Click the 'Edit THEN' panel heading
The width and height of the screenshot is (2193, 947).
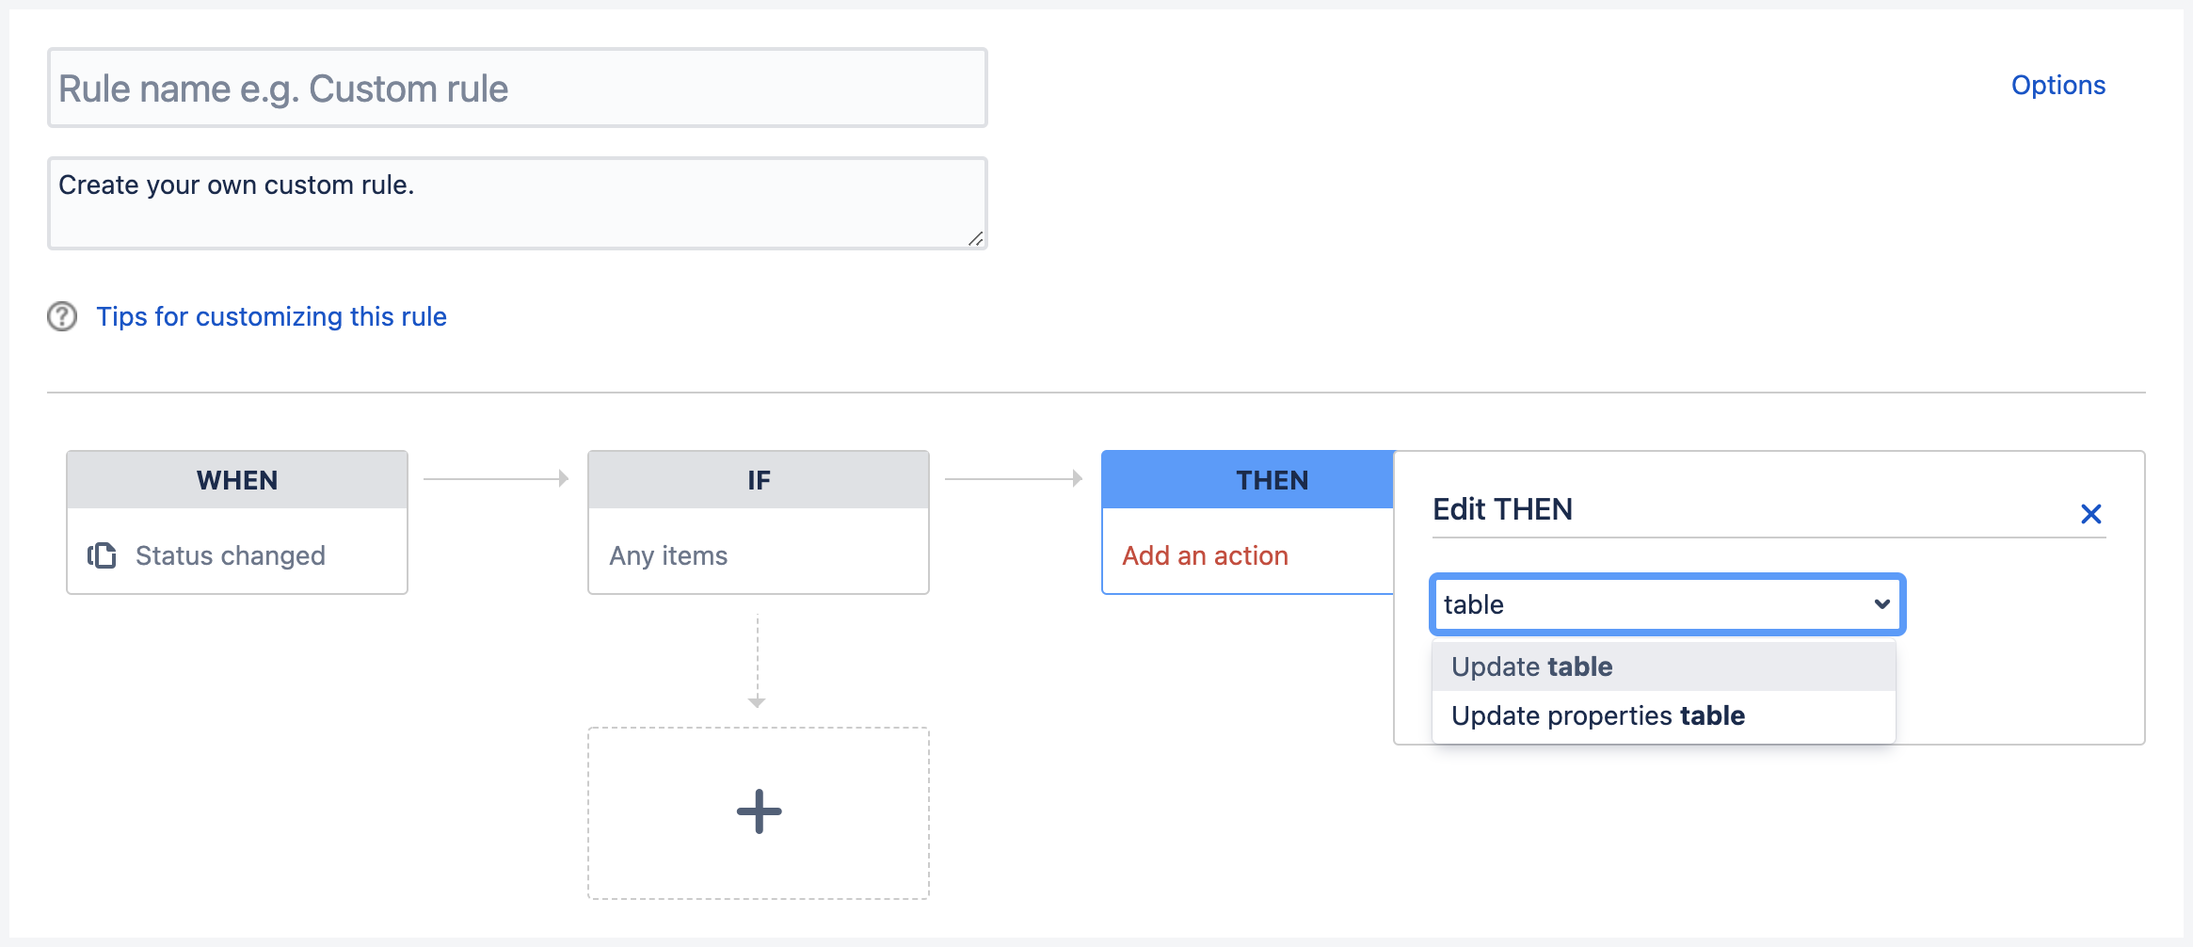(x=1502, y=509)
